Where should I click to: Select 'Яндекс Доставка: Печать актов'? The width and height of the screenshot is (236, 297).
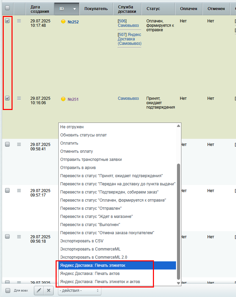117,274
